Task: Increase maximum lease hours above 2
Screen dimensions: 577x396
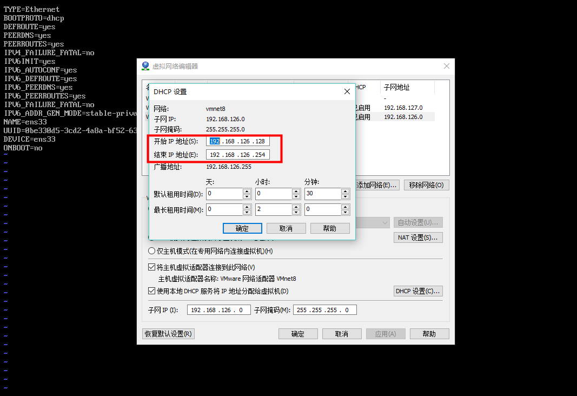Action: 296,207
